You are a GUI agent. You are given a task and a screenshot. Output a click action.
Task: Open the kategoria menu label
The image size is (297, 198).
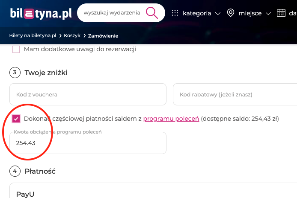[x=197, y=13]
